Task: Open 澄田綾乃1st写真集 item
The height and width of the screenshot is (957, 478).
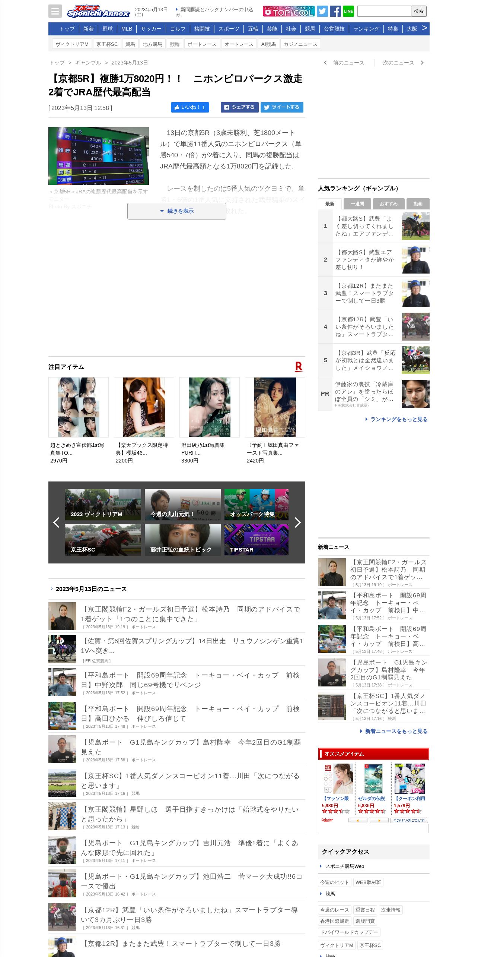Action: point(210,421)
